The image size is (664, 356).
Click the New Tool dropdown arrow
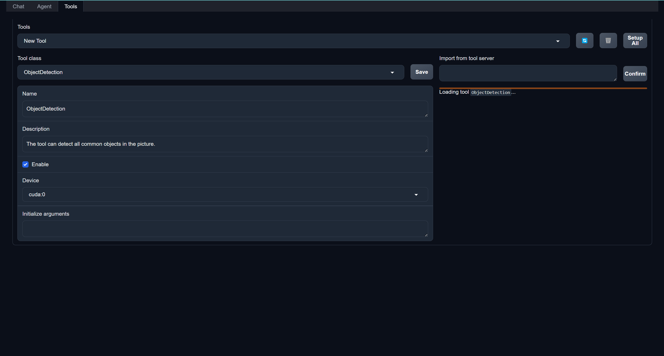558,41
